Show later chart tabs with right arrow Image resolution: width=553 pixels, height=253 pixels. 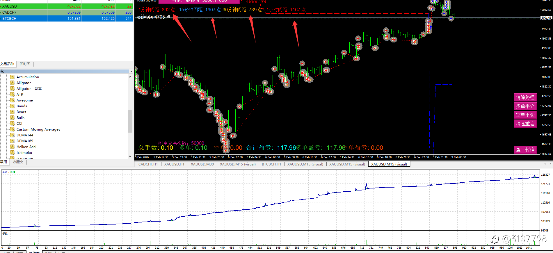[x=550, y=164]
